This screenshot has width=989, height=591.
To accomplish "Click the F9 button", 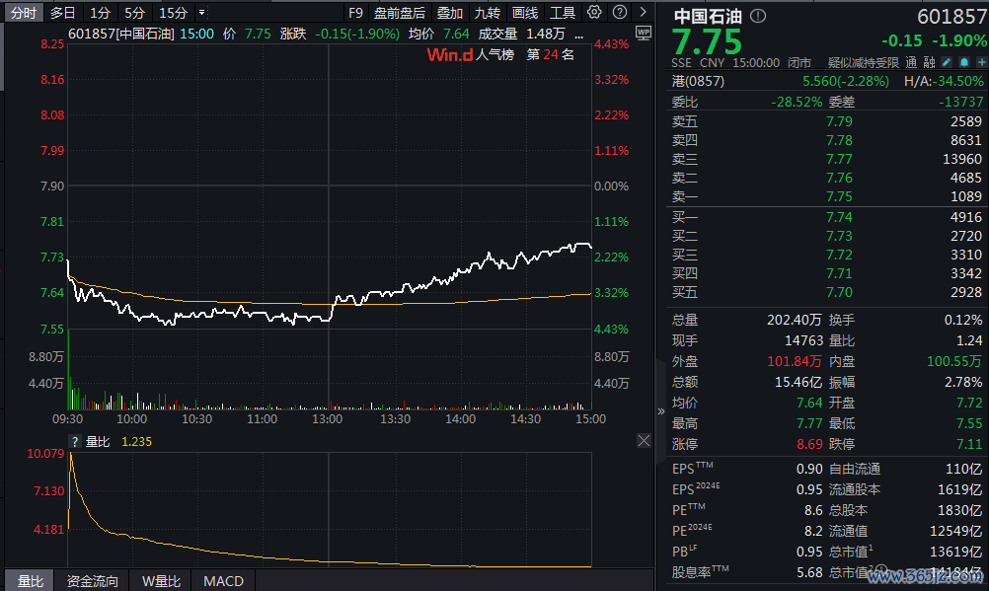I will click(355, 13).
